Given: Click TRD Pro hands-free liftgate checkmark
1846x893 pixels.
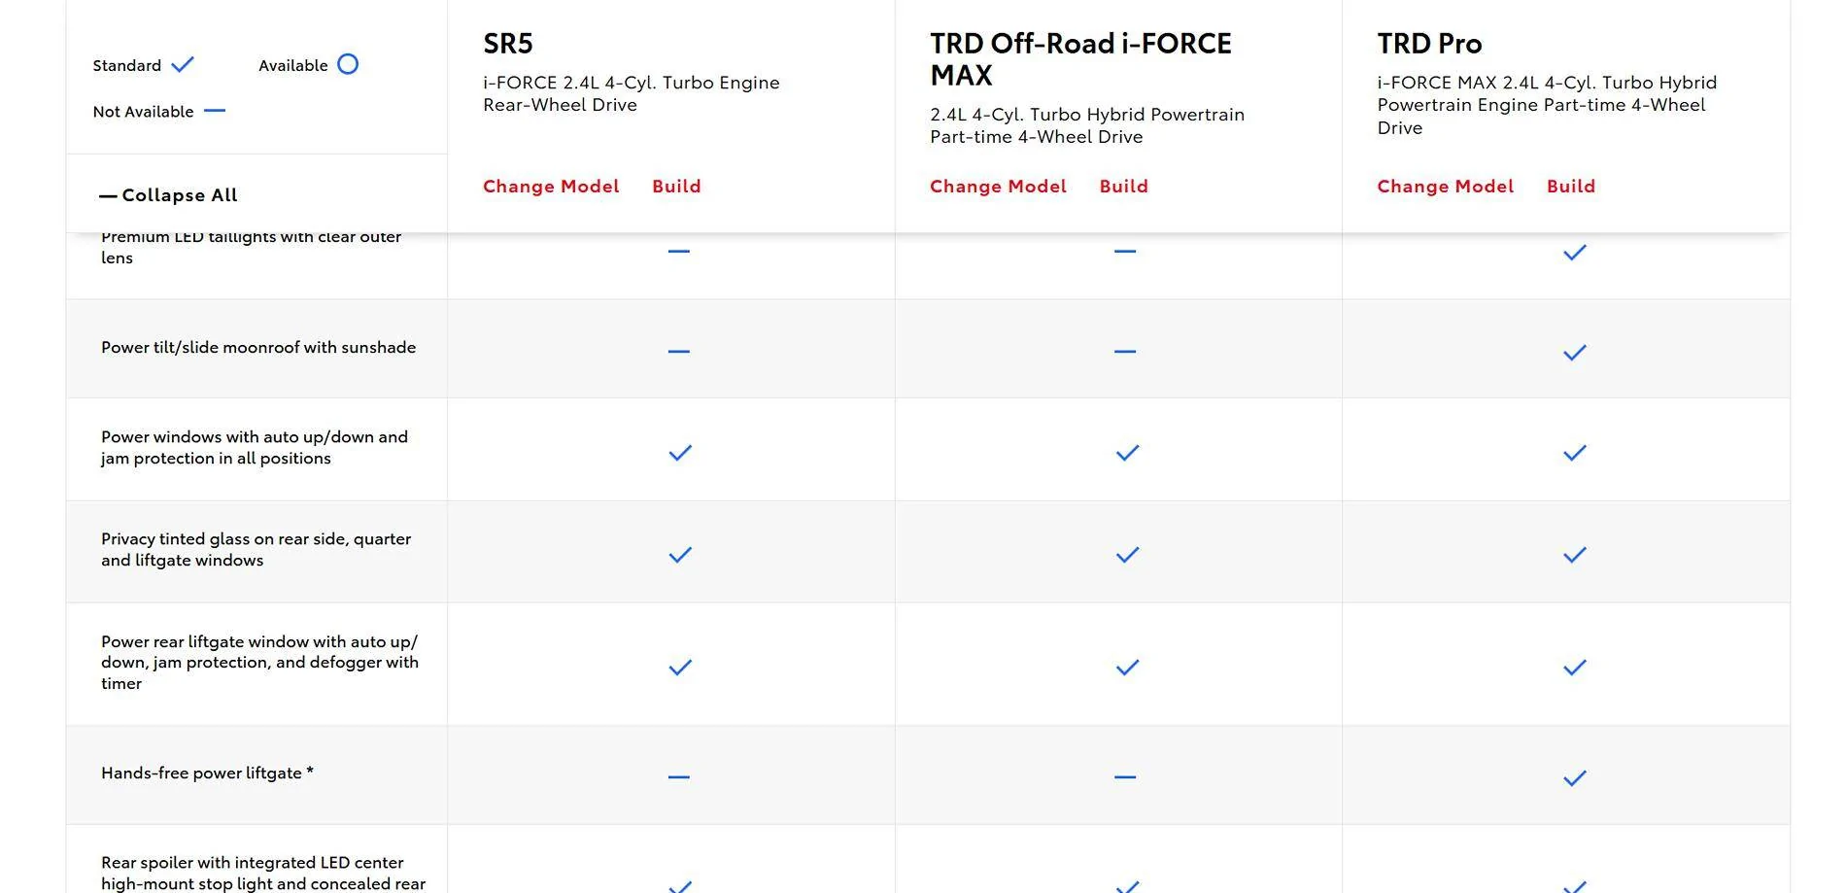Looking at the screenshot, I should pos(1574,778).
